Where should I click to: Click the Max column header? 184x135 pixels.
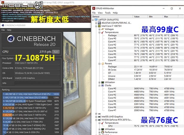tap(171, 16)
